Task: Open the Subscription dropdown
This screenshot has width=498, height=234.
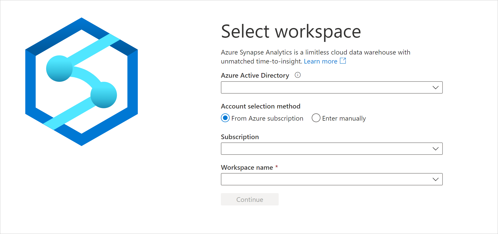Action: [x=332, y=148]
